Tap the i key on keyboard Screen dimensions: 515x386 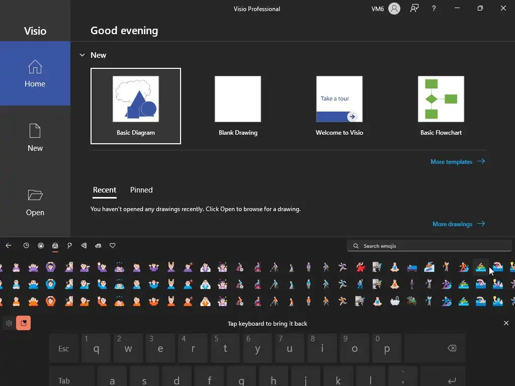coord(322,348)
